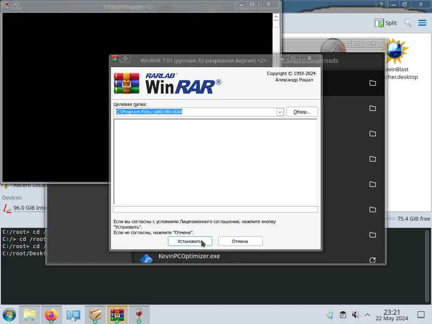Image resolution: width=432 pixels, height=324 pixels.
Task: Click the Установить install button
Action: click(190, 241)
